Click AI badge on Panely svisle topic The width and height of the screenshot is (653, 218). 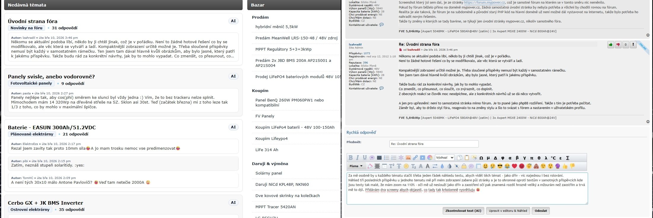coord(233,76)
